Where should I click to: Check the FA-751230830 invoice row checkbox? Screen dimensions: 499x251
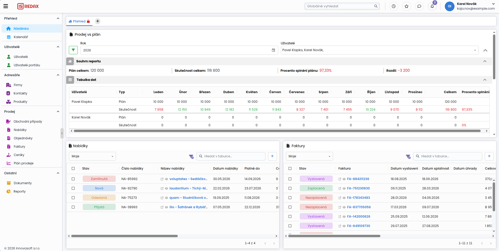click(290, 188)
